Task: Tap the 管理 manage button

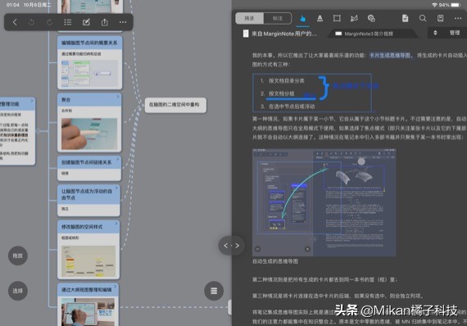Action: [455, 33]
